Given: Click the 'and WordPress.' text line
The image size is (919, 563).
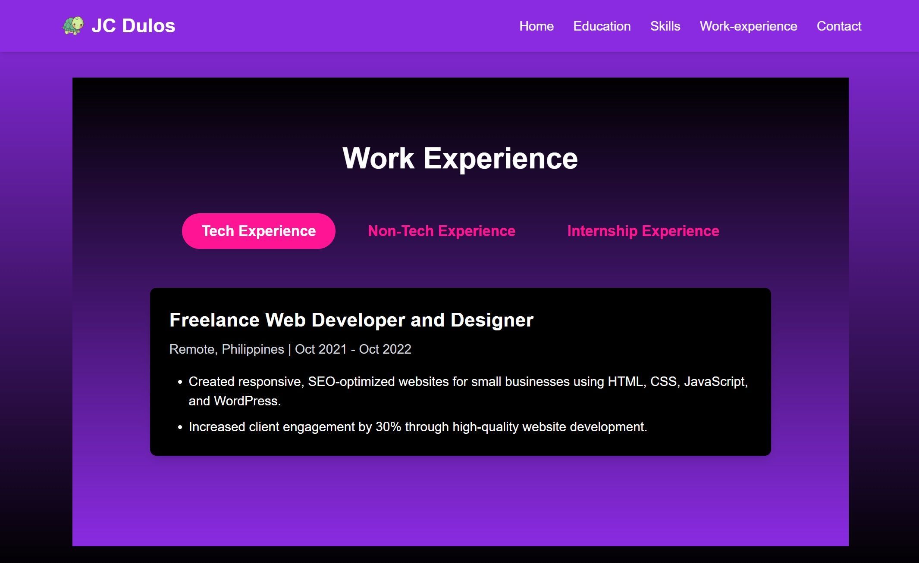Looking at the screenshot, I should [235, 401].
